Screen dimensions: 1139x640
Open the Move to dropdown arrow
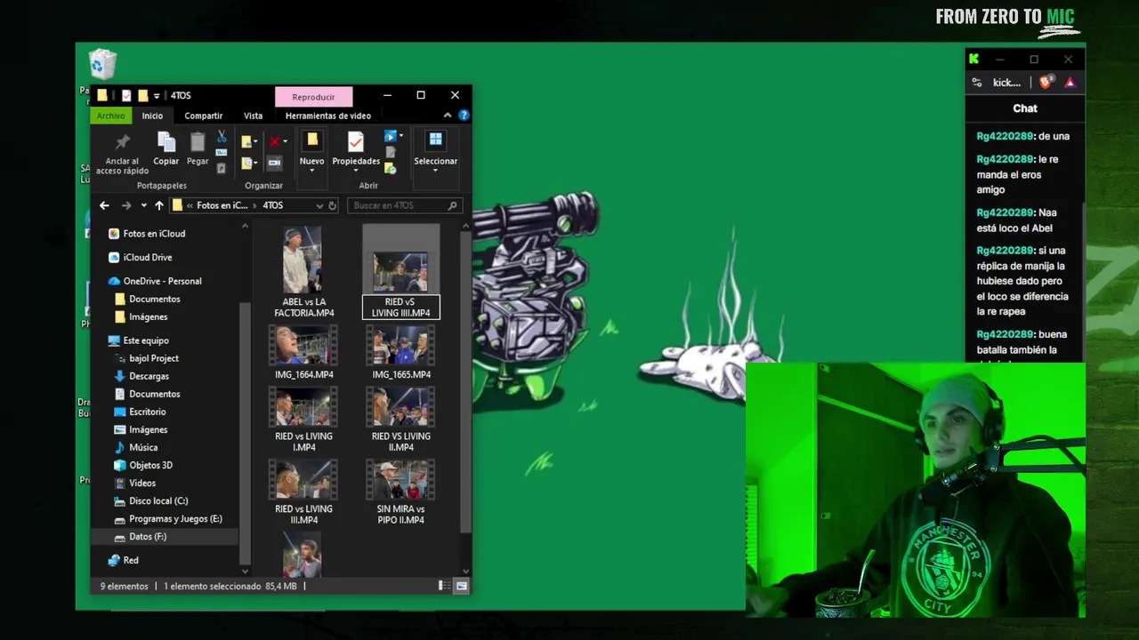255,142
